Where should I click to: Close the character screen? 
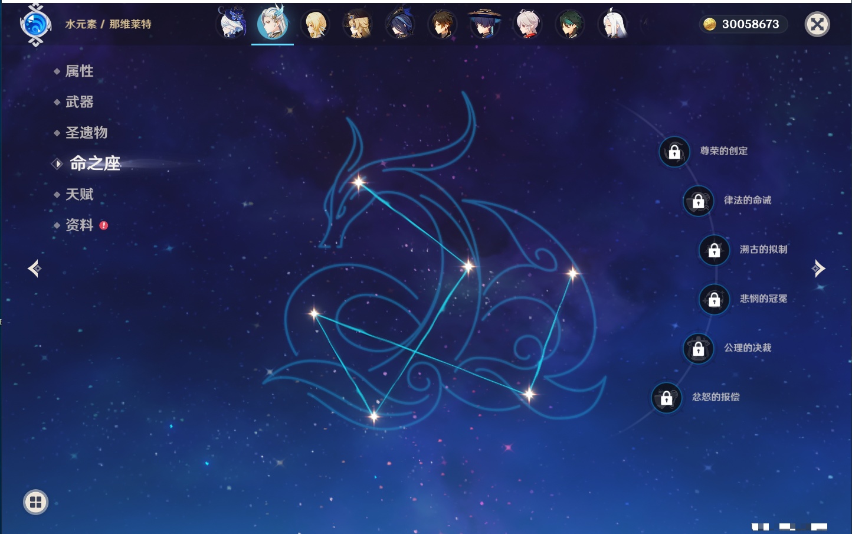coord(817,24)
